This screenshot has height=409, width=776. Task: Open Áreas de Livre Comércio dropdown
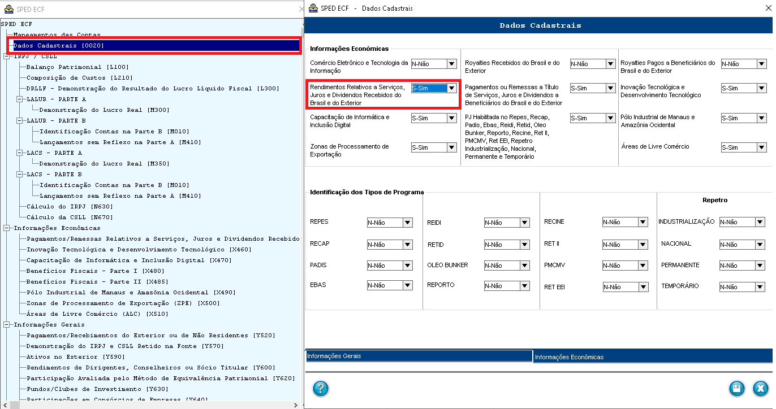click(761, 147)
